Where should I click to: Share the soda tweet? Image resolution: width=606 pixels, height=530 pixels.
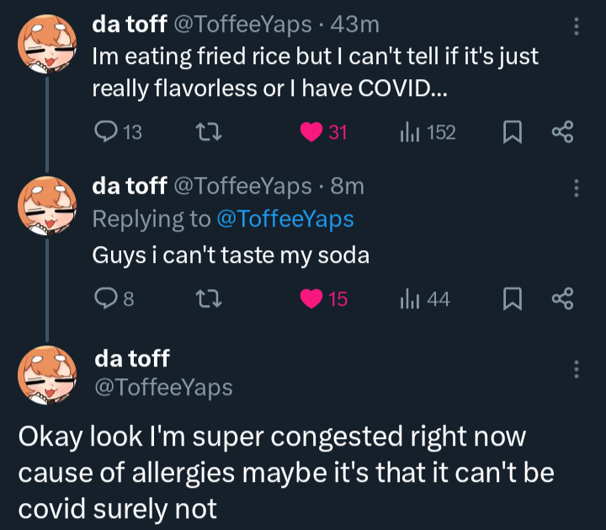(561, 298)
